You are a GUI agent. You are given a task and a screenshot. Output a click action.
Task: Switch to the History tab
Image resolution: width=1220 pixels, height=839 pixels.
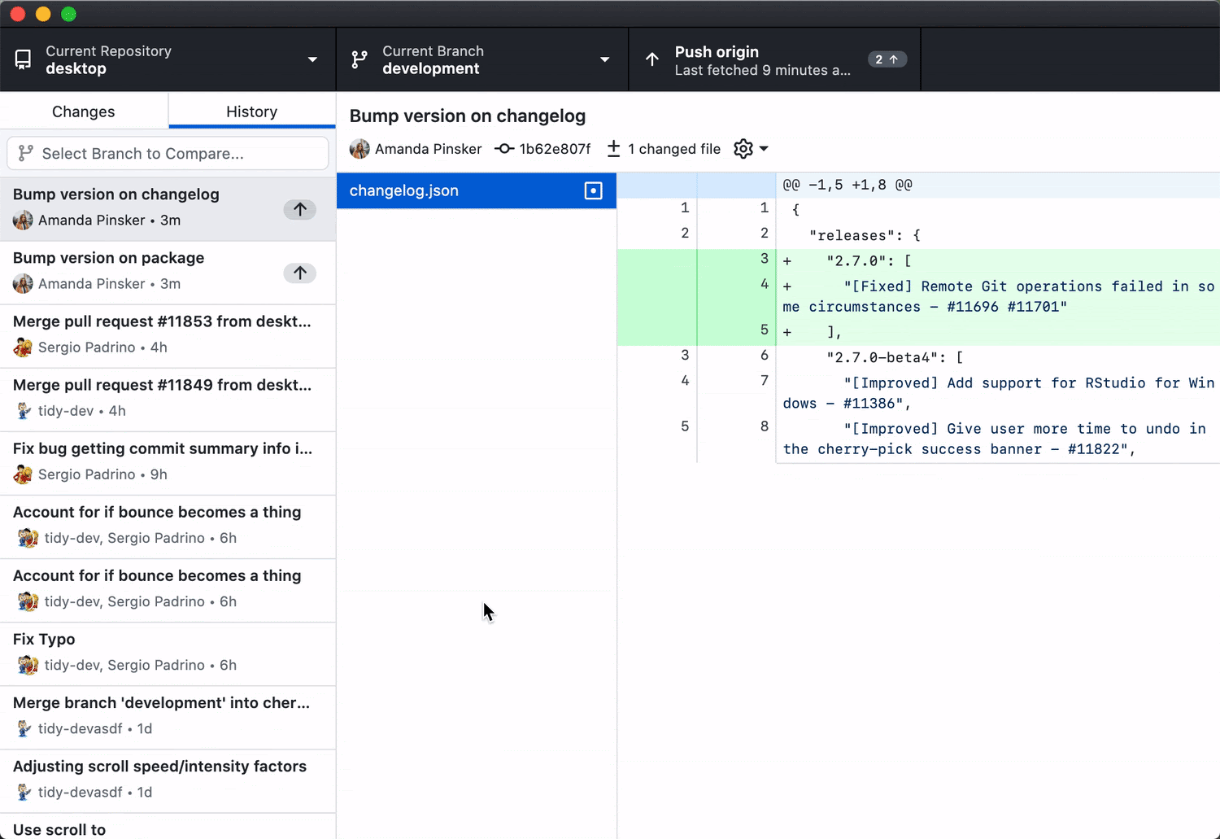point(251,111)
